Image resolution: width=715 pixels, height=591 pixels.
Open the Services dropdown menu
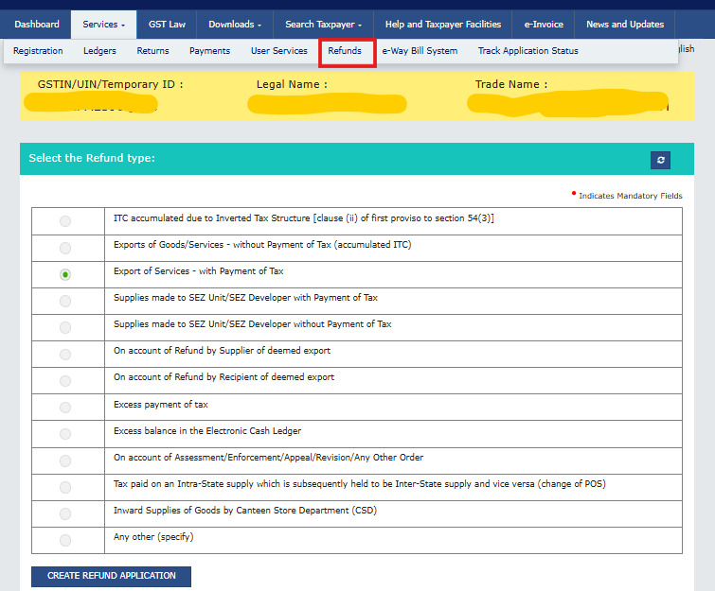click(103, 25)
